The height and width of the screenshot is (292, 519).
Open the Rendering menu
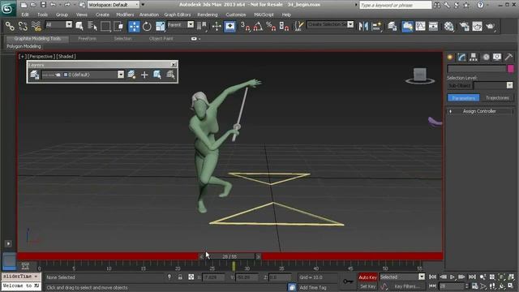pyautogui.click(x=208, y=15)
